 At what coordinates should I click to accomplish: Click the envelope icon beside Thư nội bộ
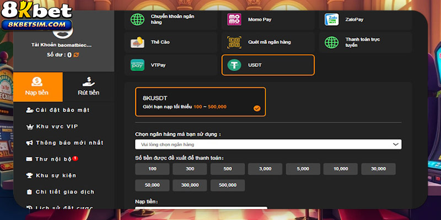click(x=29, y=159)
